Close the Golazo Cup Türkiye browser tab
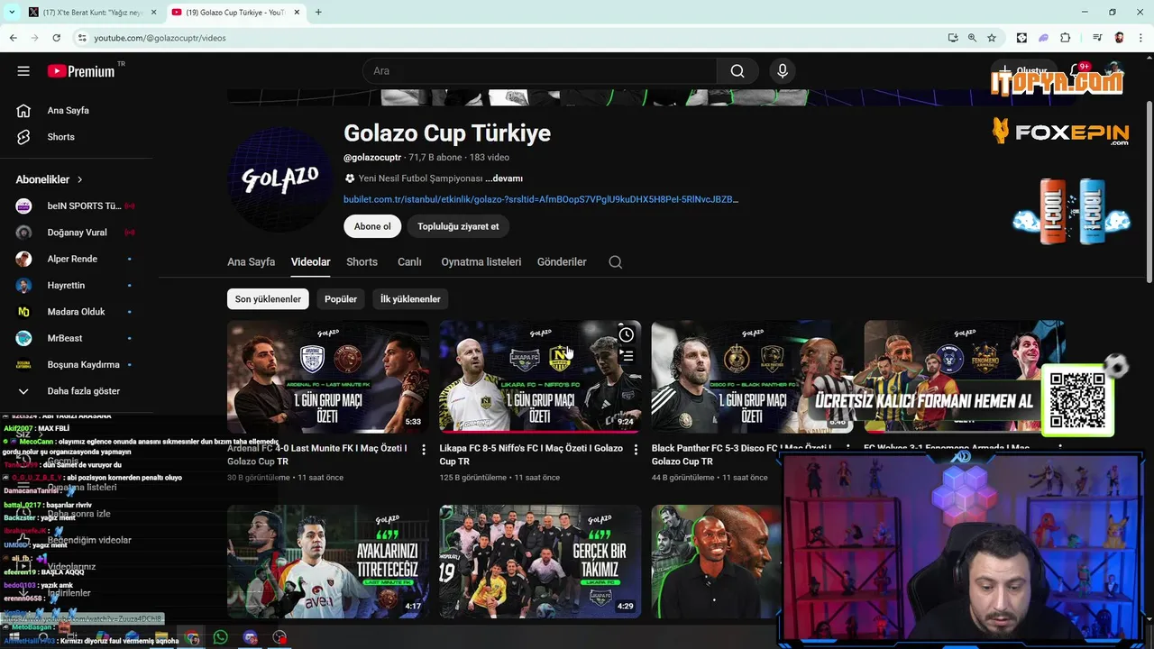1154x649 pixels. [297, 13]
